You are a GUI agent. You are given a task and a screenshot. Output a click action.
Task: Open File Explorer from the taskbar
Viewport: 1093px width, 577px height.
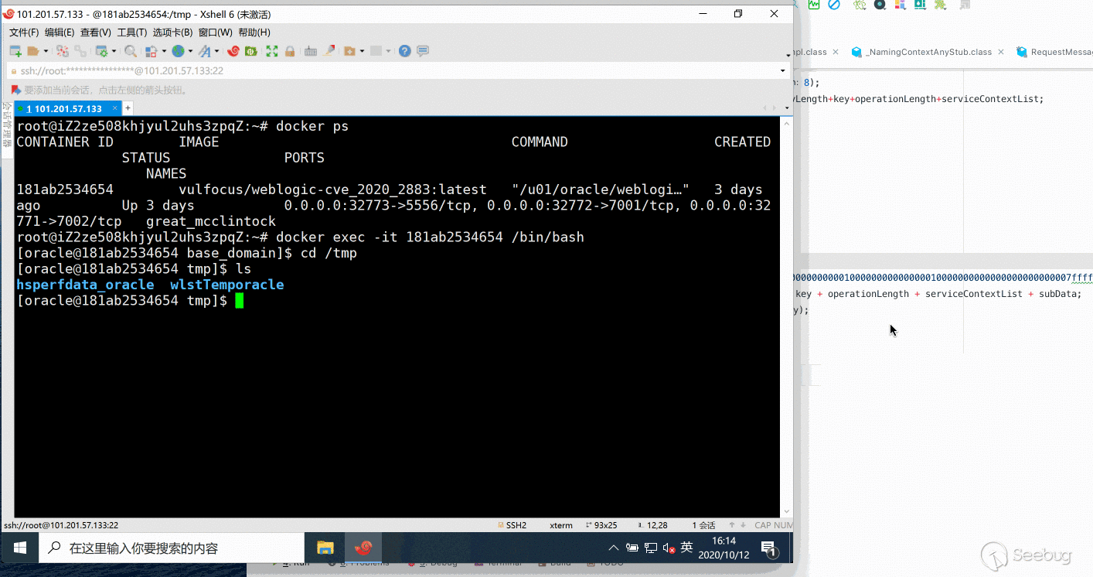point(325,548)
